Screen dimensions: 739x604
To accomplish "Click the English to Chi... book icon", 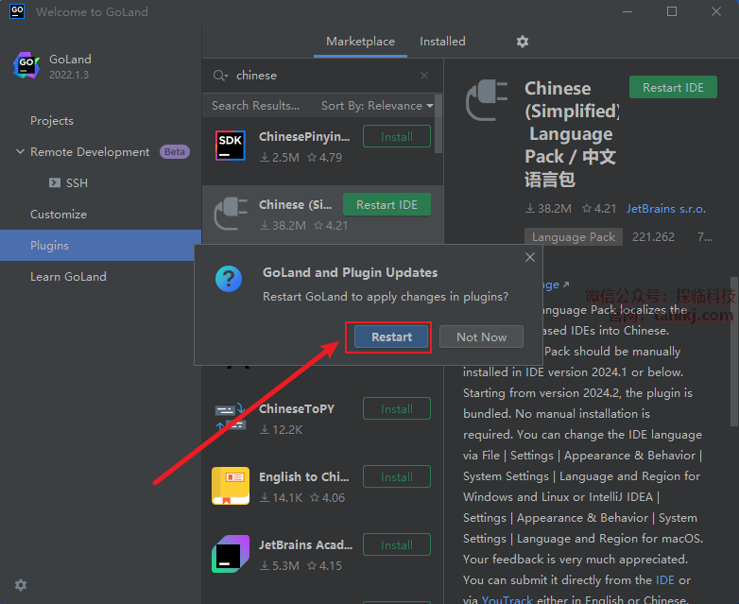I will point(231,486).
